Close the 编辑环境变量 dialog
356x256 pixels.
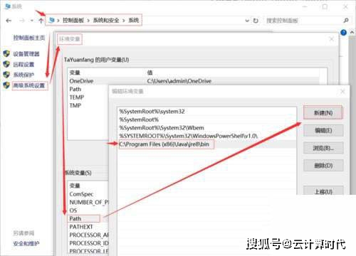(342, 91)
